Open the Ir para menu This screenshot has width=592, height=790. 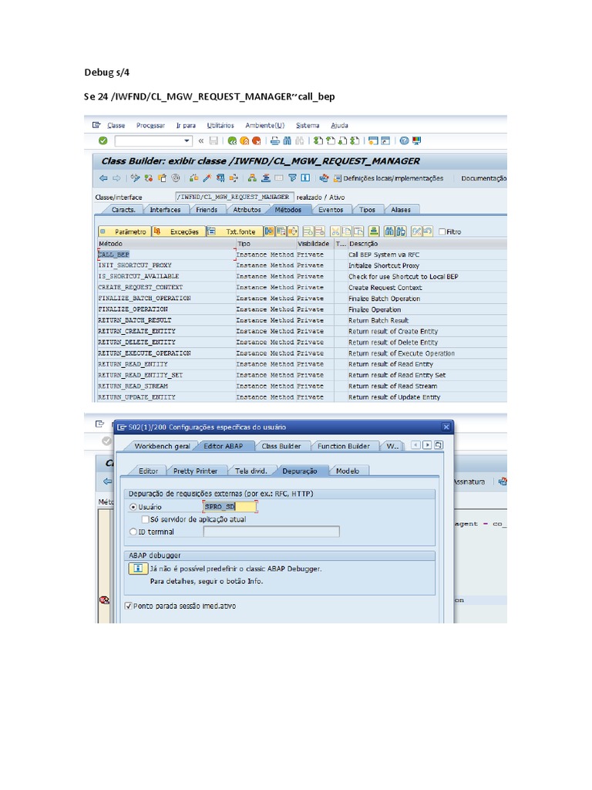186,126
